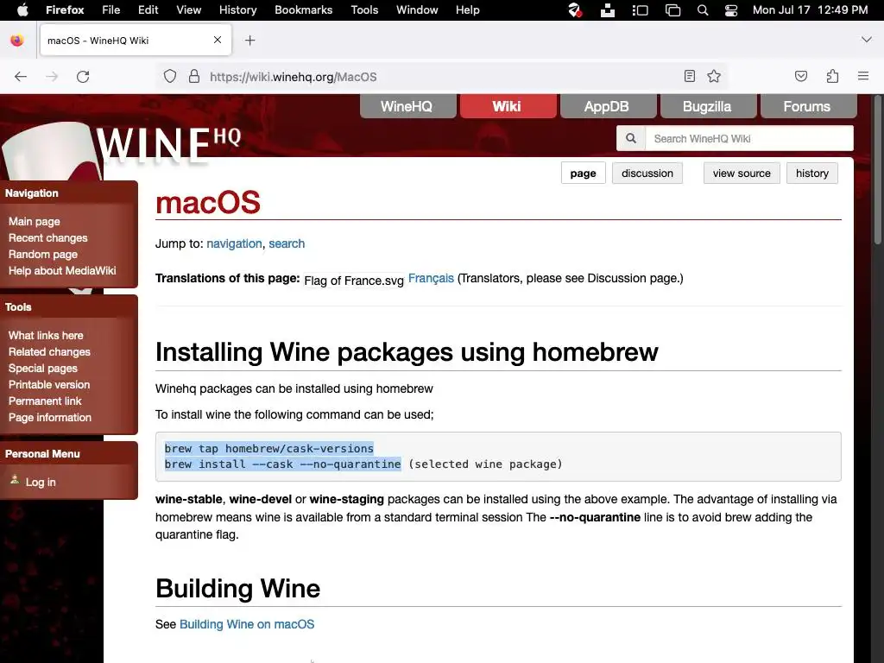The width and height of the screenshot is (884, 663).
Task: Select the Wiki site tab
Action: [508, 106]
